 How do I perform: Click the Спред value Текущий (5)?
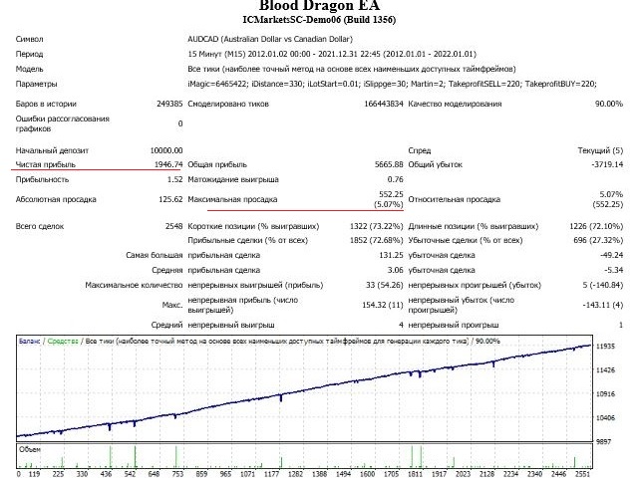coord(600,150)
